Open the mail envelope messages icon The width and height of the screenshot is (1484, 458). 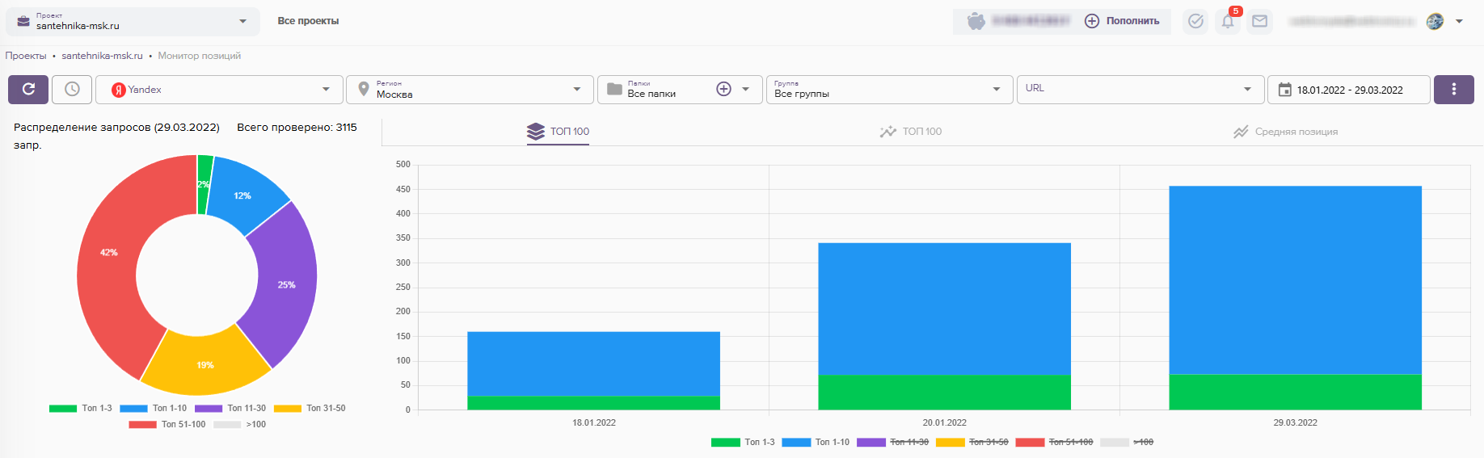(x=1259, y=22)
